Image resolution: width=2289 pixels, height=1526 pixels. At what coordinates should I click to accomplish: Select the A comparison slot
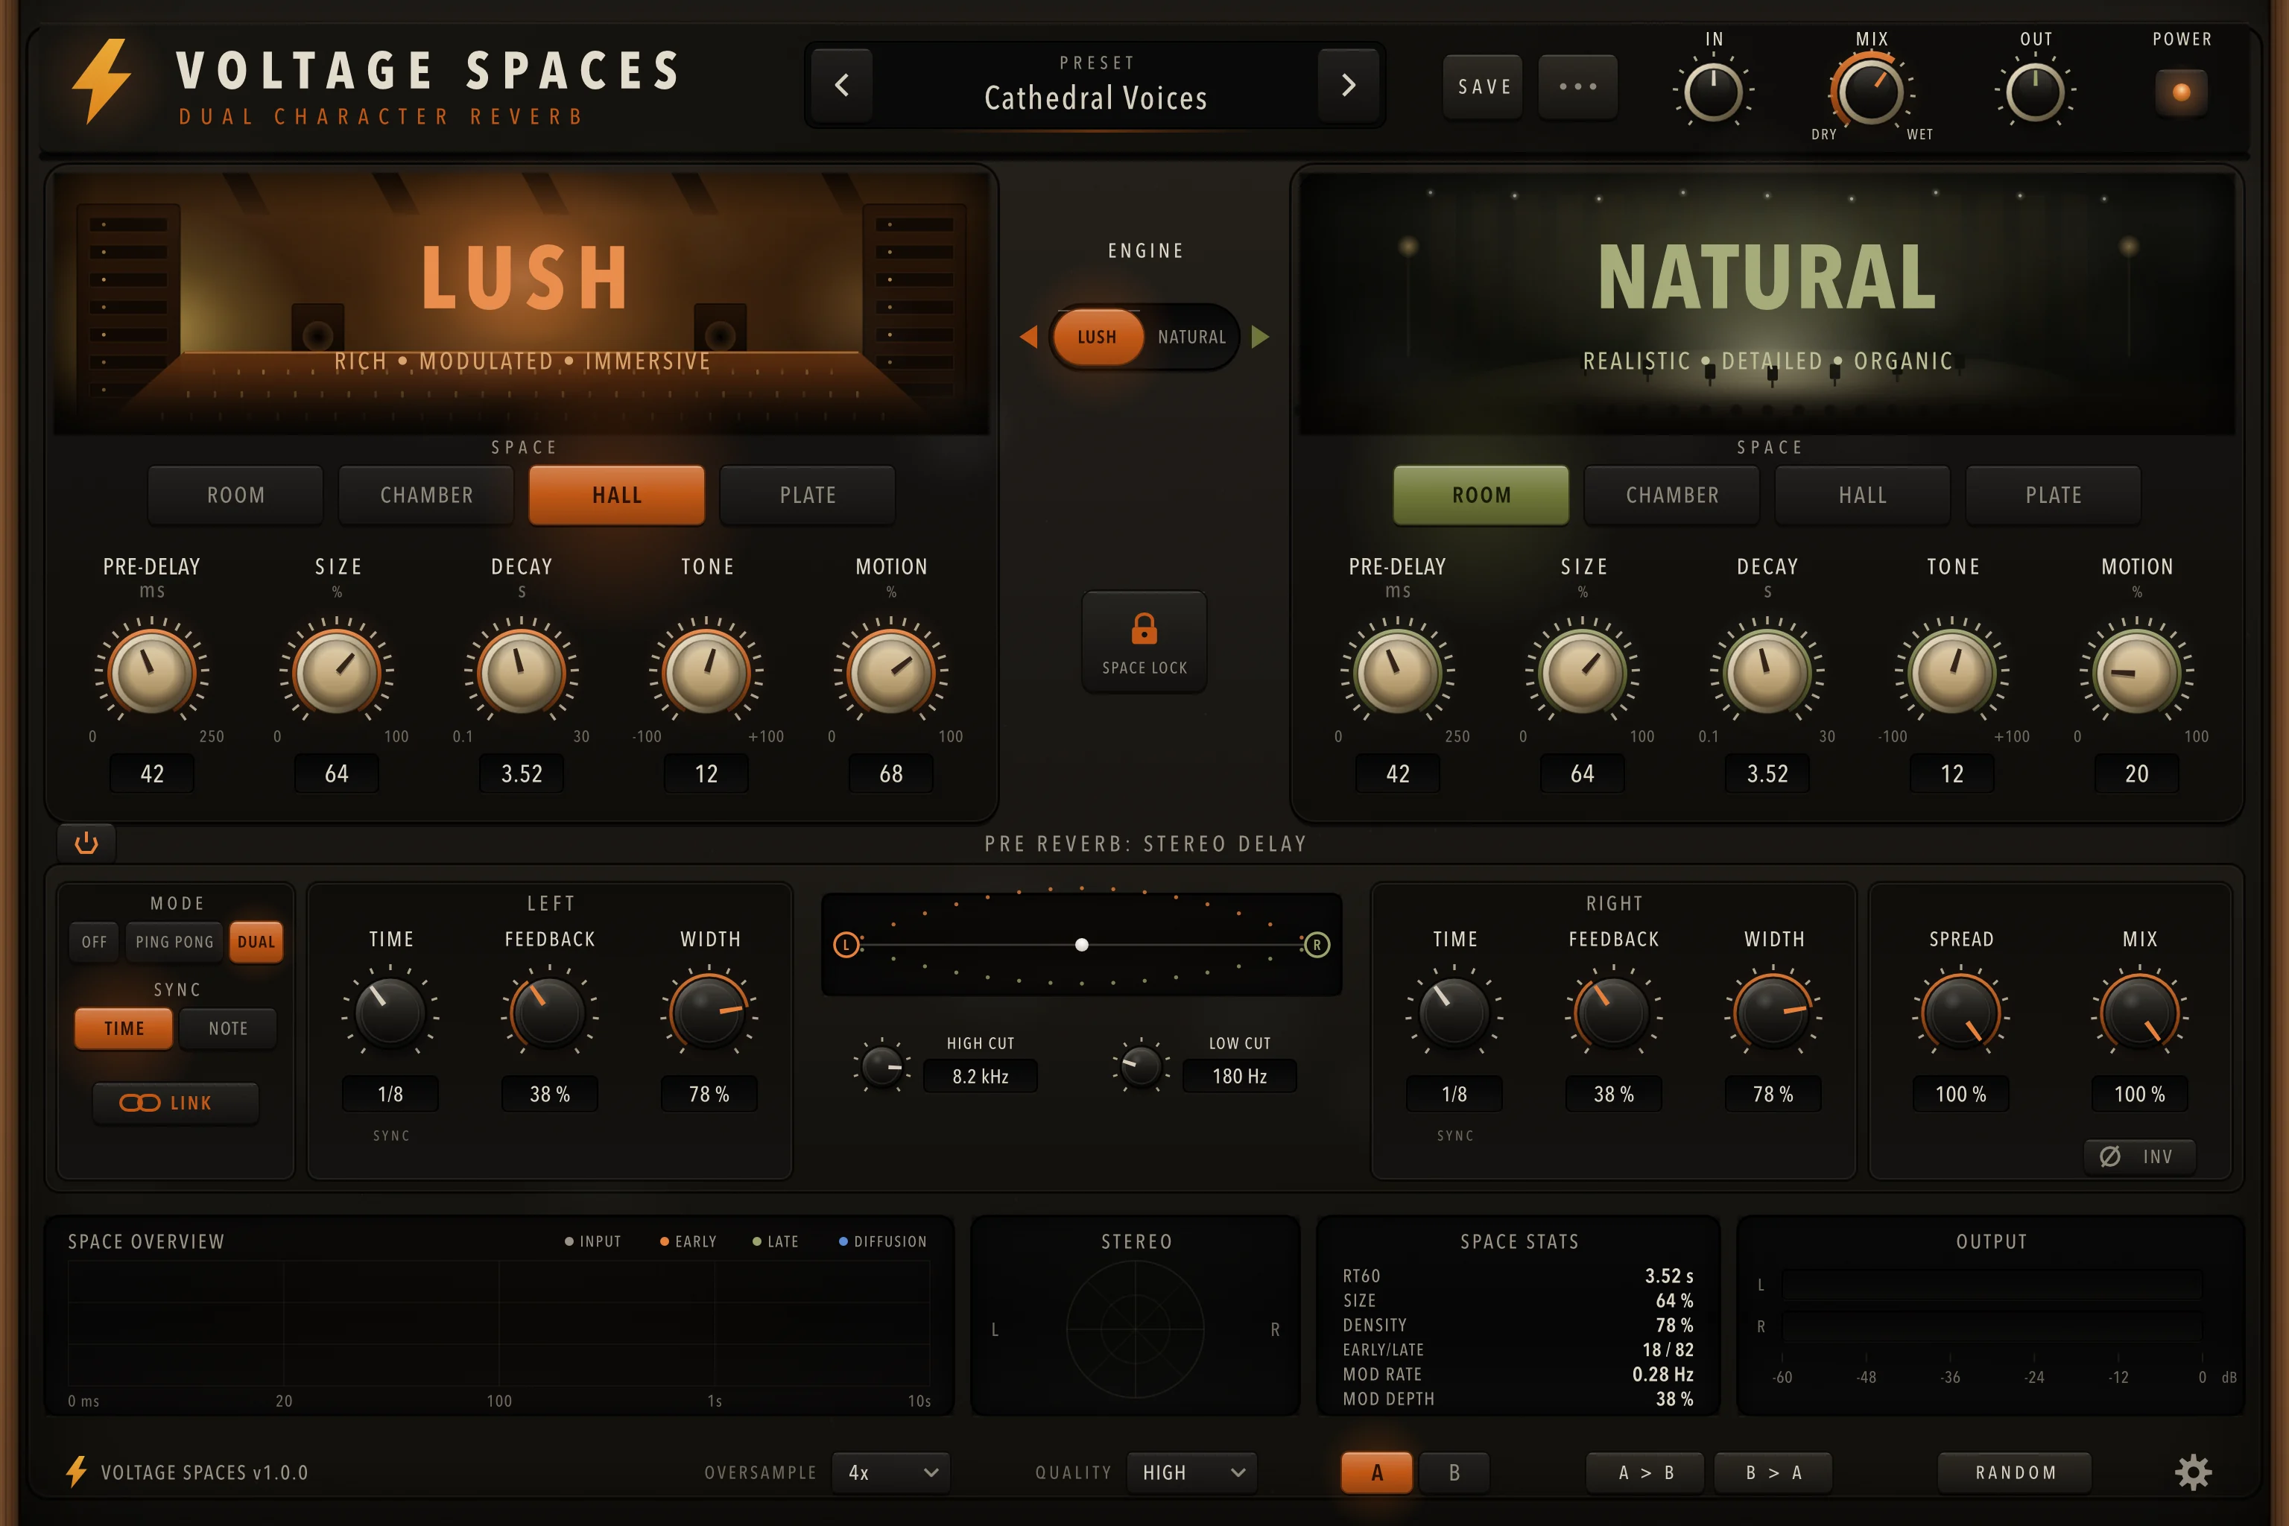pos(1377,1472)
